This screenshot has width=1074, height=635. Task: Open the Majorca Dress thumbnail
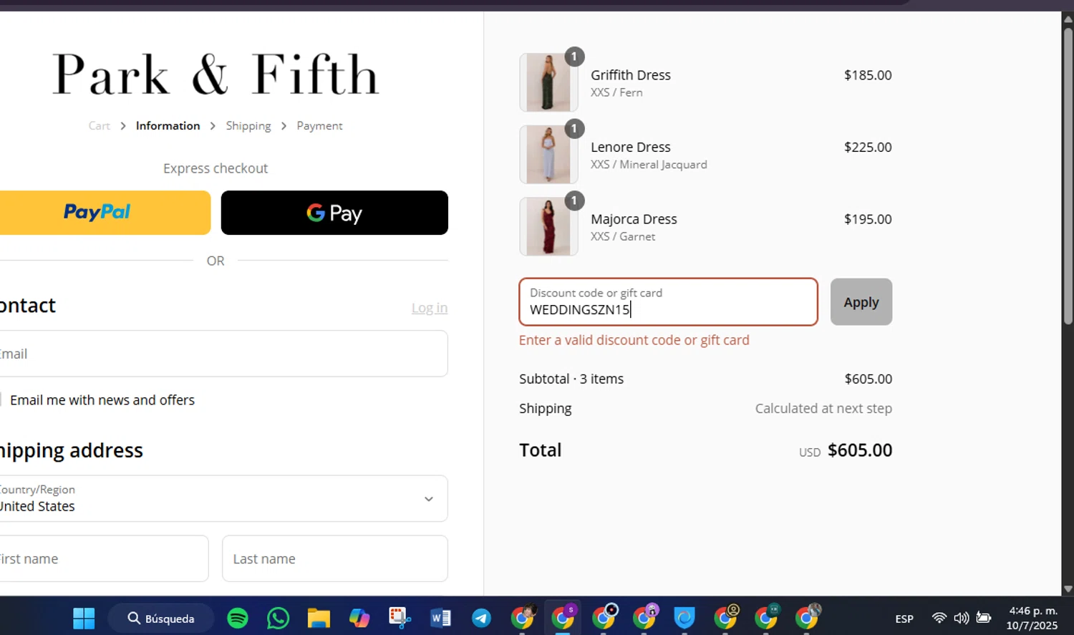tap(548, 227)
